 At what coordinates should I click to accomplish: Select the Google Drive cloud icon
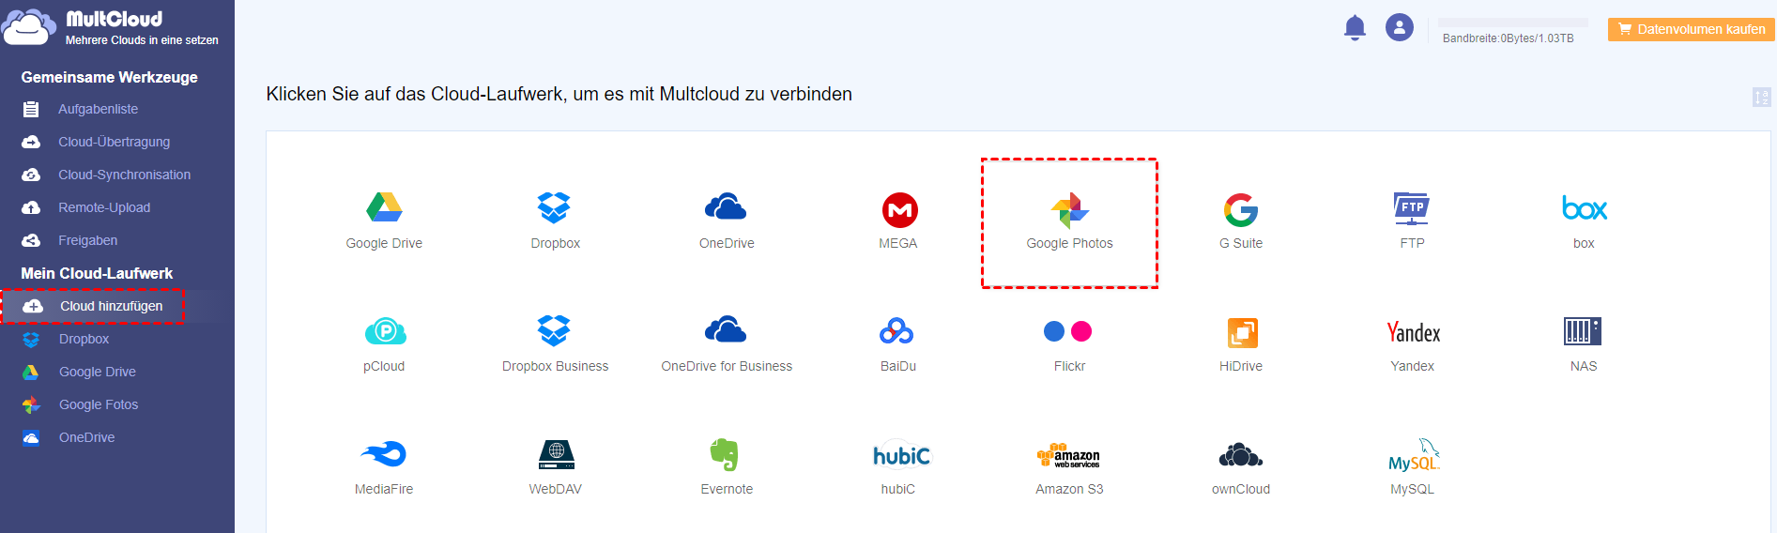coord(384,207)
